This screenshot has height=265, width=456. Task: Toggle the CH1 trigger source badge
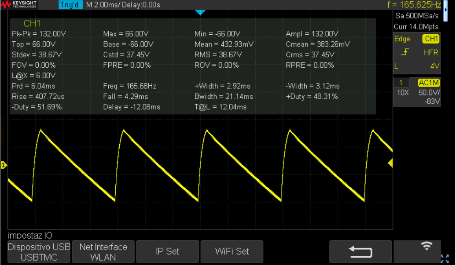[430, 39]
